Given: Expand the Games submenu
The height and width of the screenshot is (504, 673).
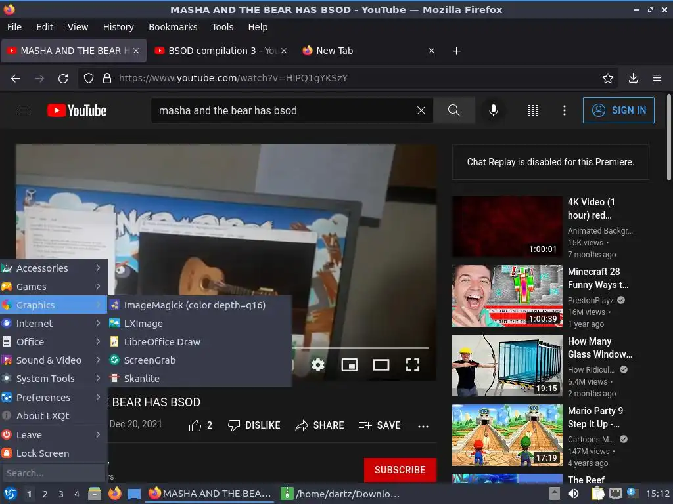Looking at the screenshot, I should (54, 287).
